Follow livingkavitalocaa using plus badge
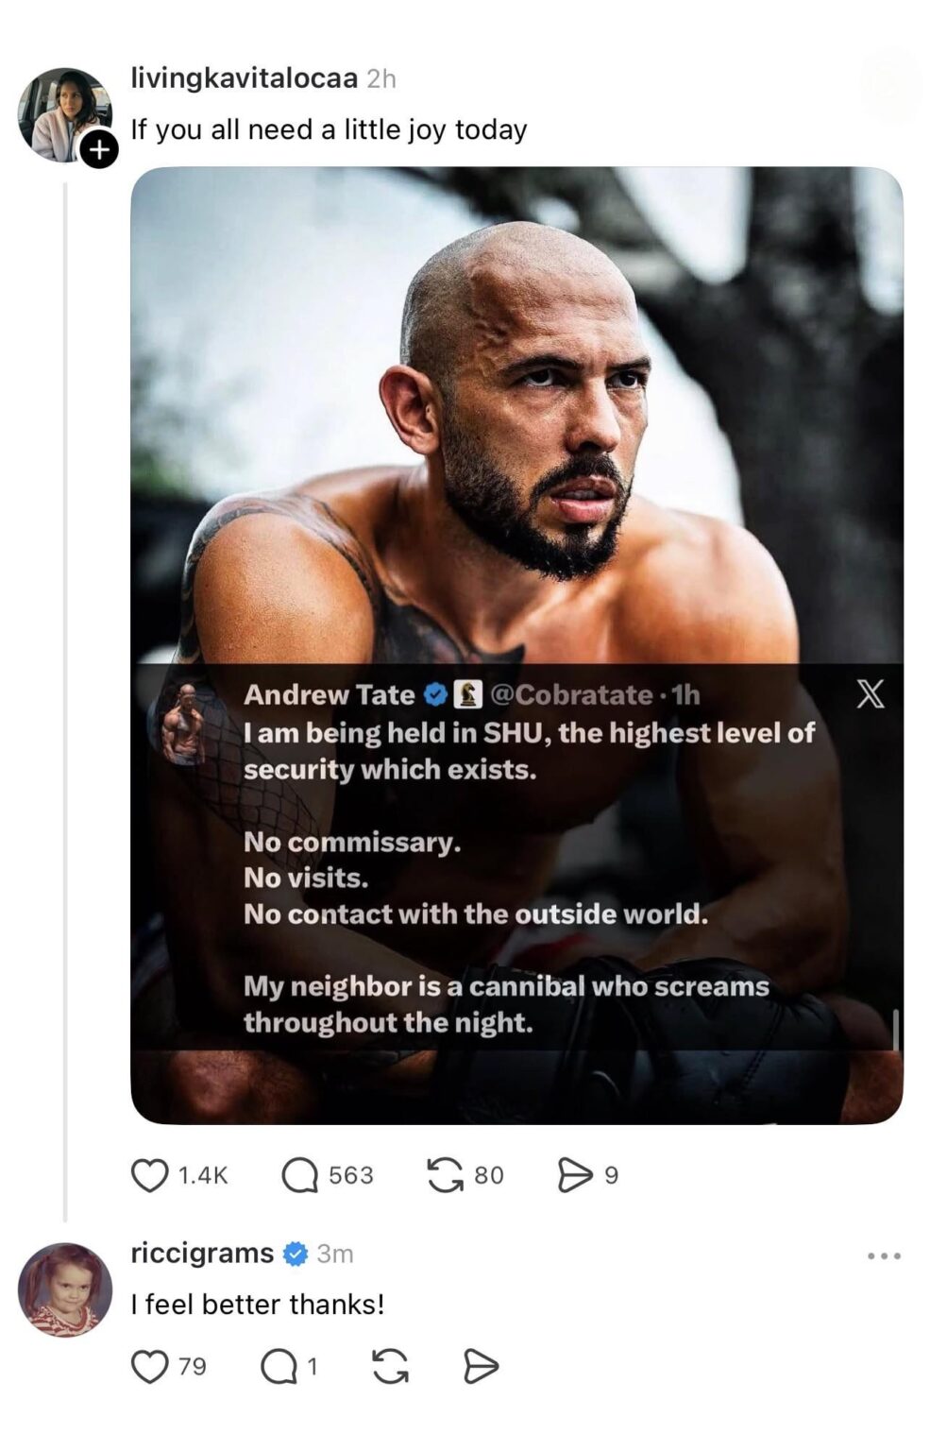This screenshot has height=1451, width=930. [99, 150]
